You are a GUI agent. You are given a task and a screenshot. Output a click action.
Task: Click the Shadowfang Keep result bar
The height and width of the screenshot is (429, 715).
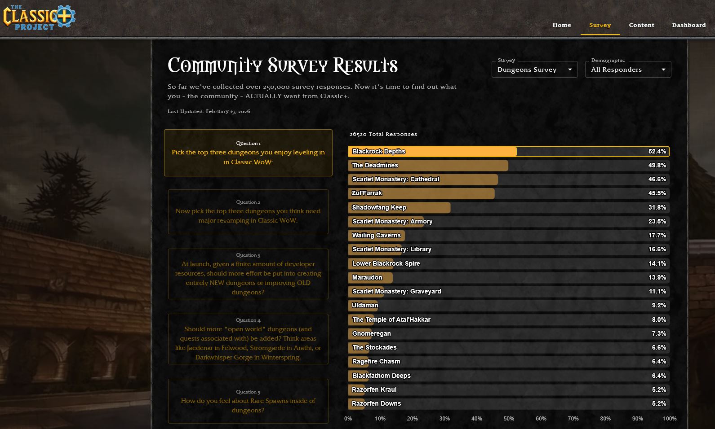tap(509, 208)
